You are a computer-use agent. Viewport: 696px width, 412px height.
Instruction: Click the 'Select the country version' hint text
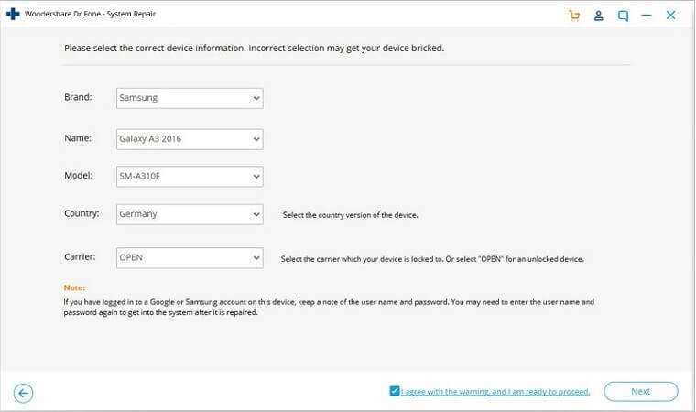[x=352, y=215]
